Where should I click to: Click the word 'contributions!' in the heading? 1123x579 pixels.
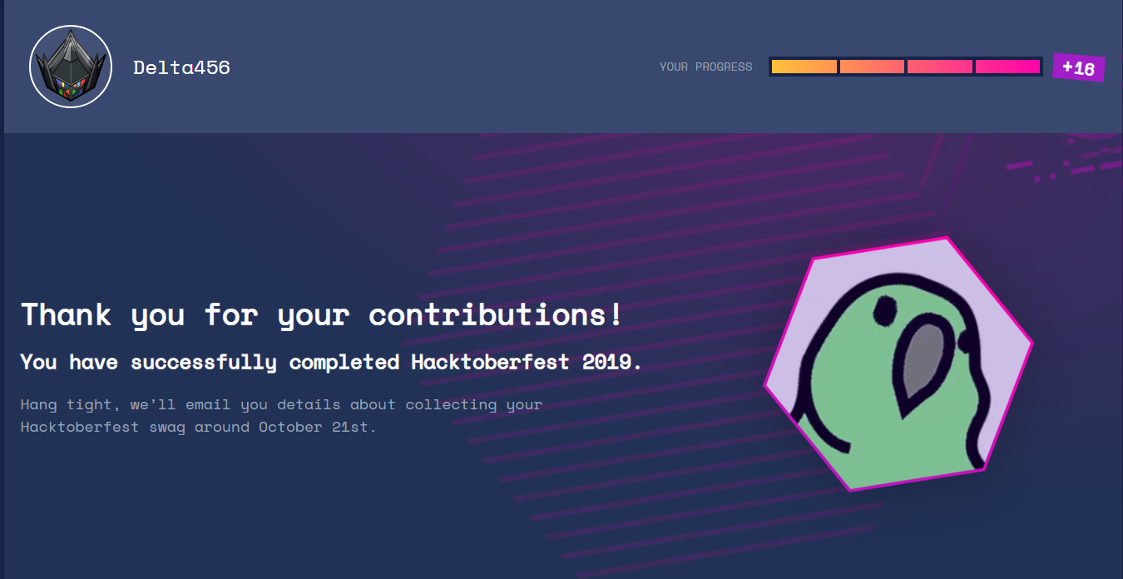point(495,315)
